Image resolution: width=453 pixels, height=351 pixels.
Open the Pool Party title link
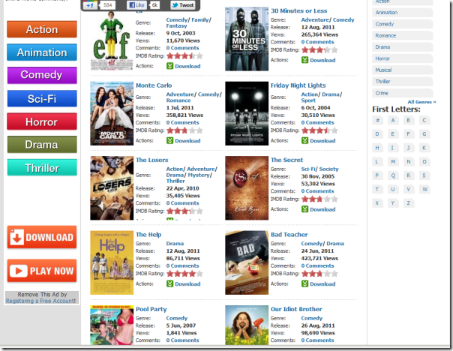pos(151,309)
